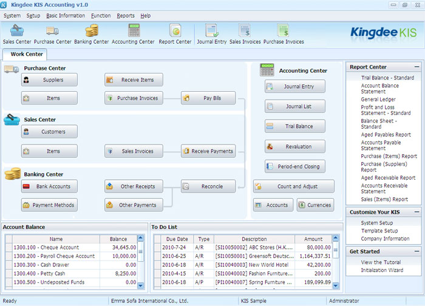Click Amount column header in To Do List
425x306 pixels.
click(313, 239)
